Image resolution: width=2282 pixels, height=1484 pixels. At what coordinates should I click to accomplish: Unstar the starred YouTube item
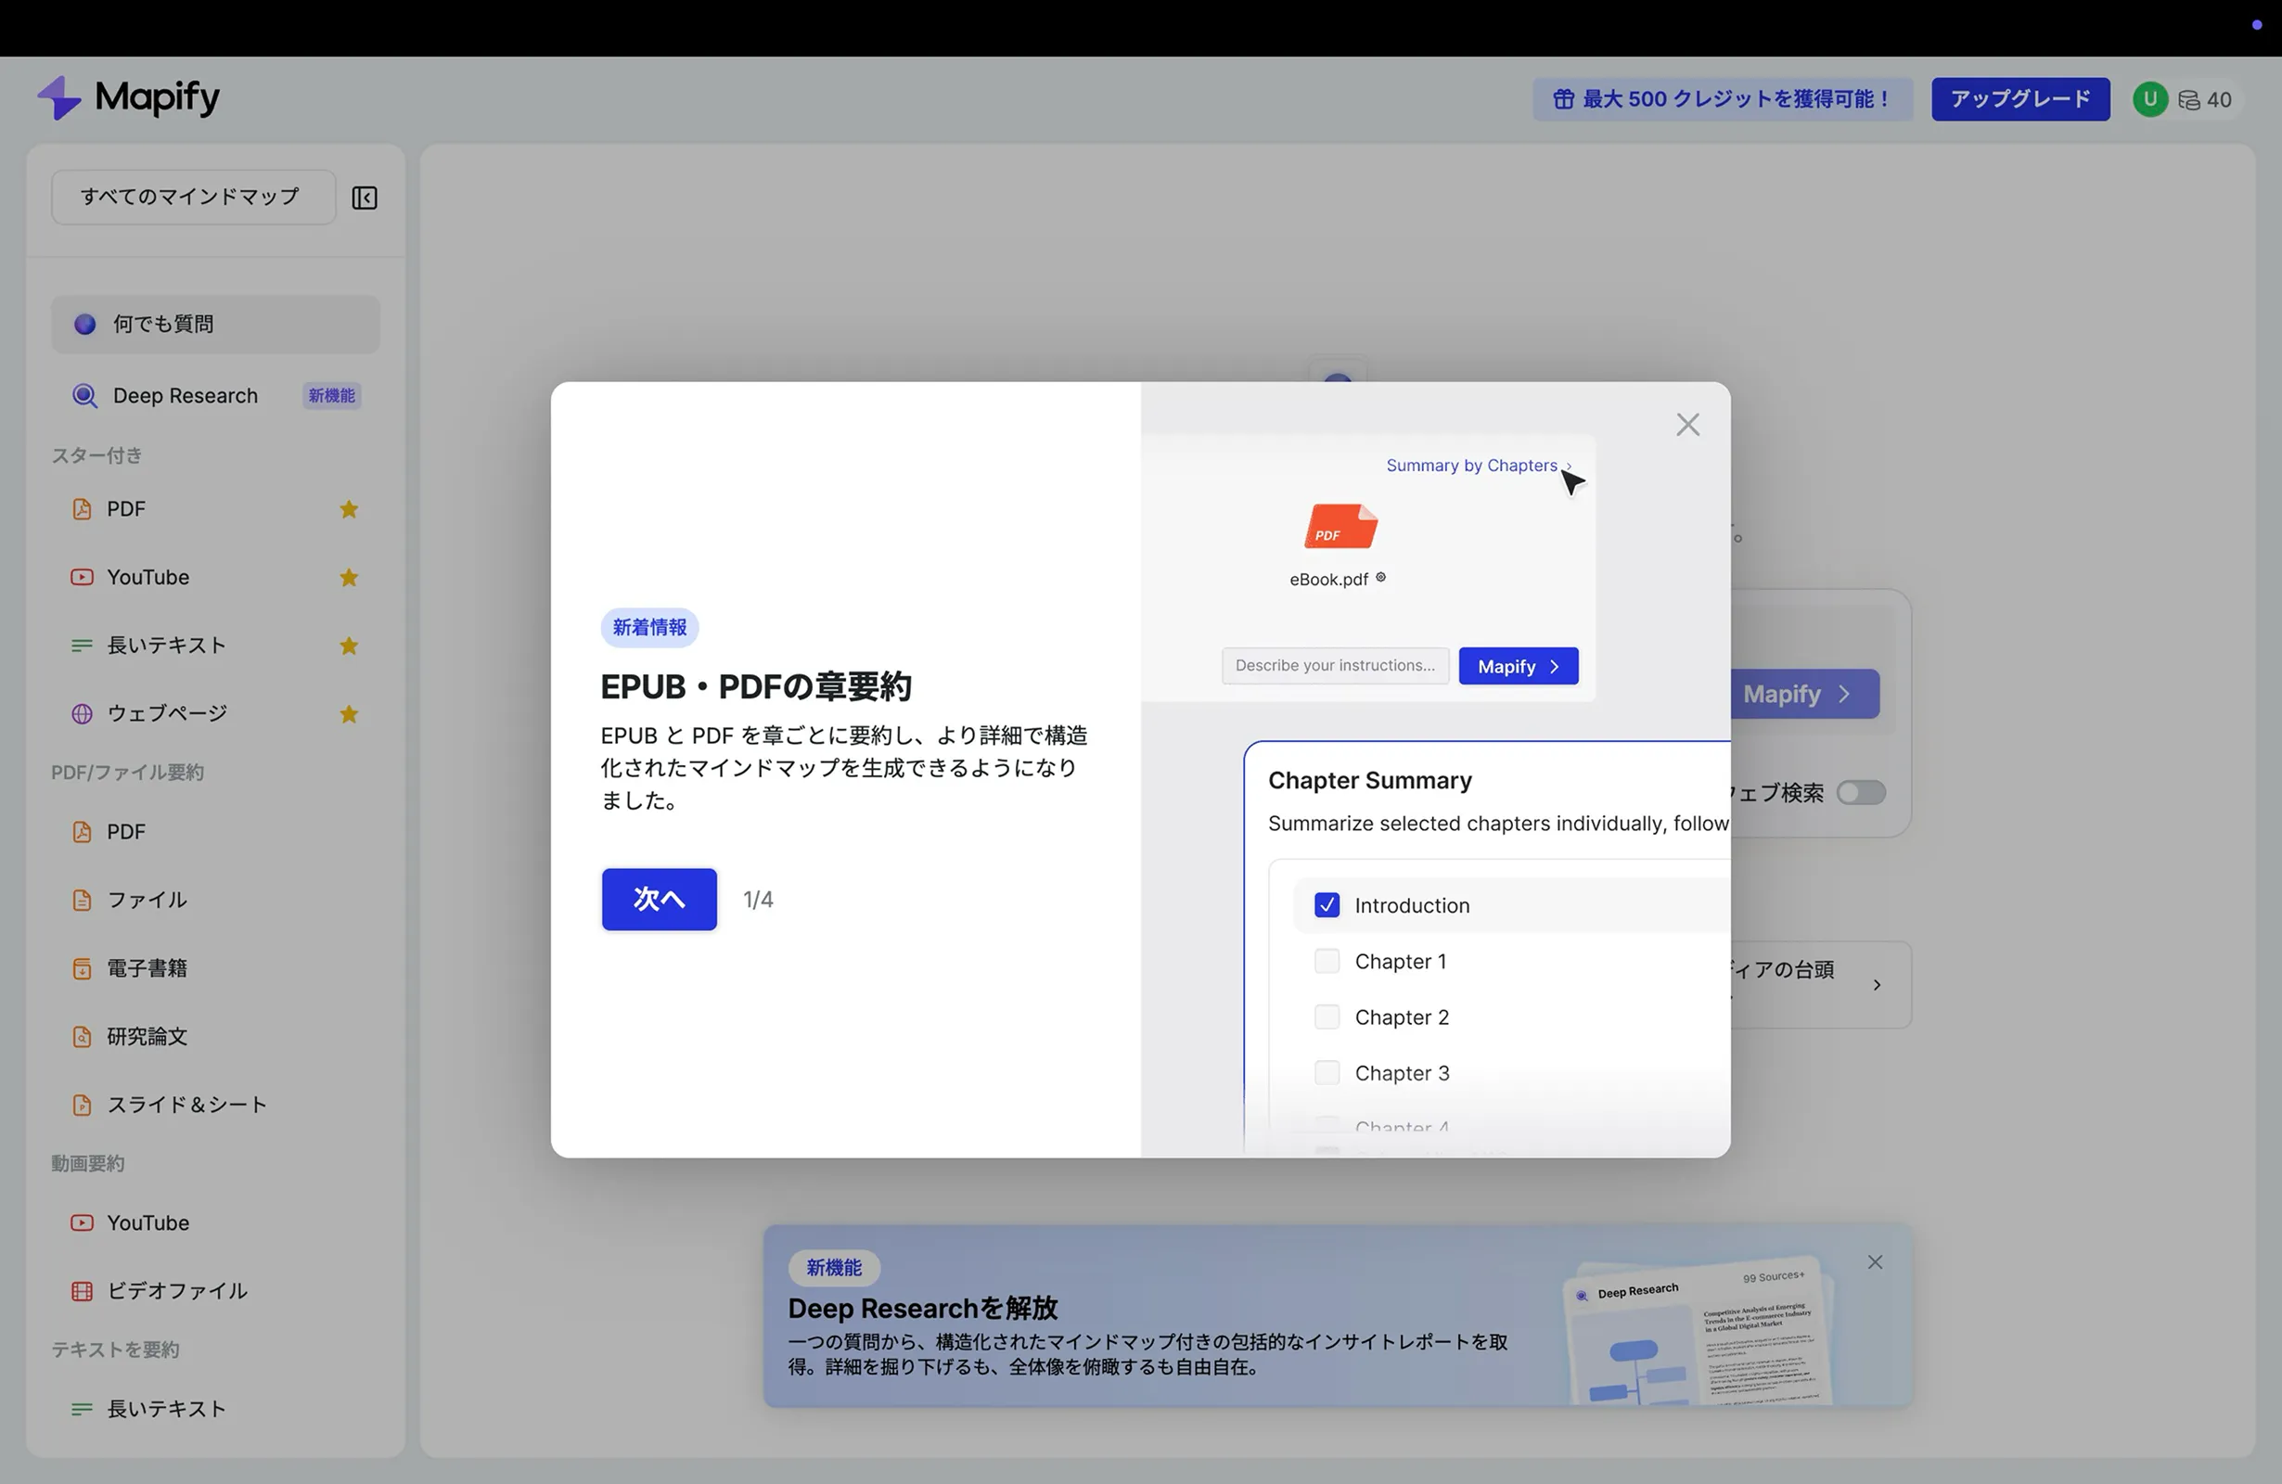[349, 577]
